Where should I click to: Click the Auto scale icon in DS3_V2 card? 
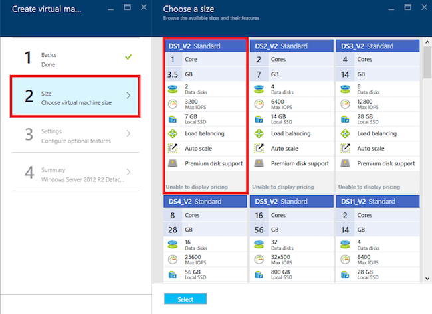click(x=345, y=148)
